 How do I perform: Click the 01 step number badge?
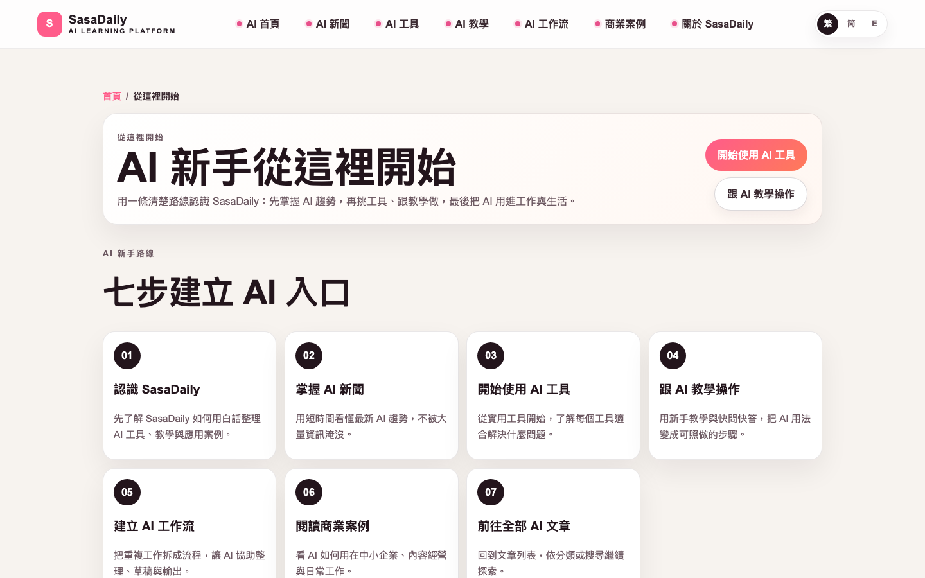click(x=127, y=356)
